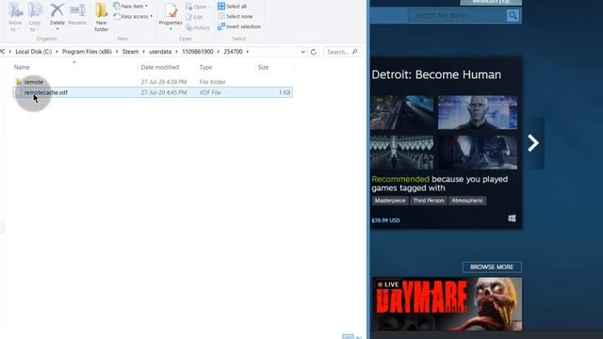Expand the Delete button dropdown arrow
This screenshot has width=603, height=339.
(57, 29)
